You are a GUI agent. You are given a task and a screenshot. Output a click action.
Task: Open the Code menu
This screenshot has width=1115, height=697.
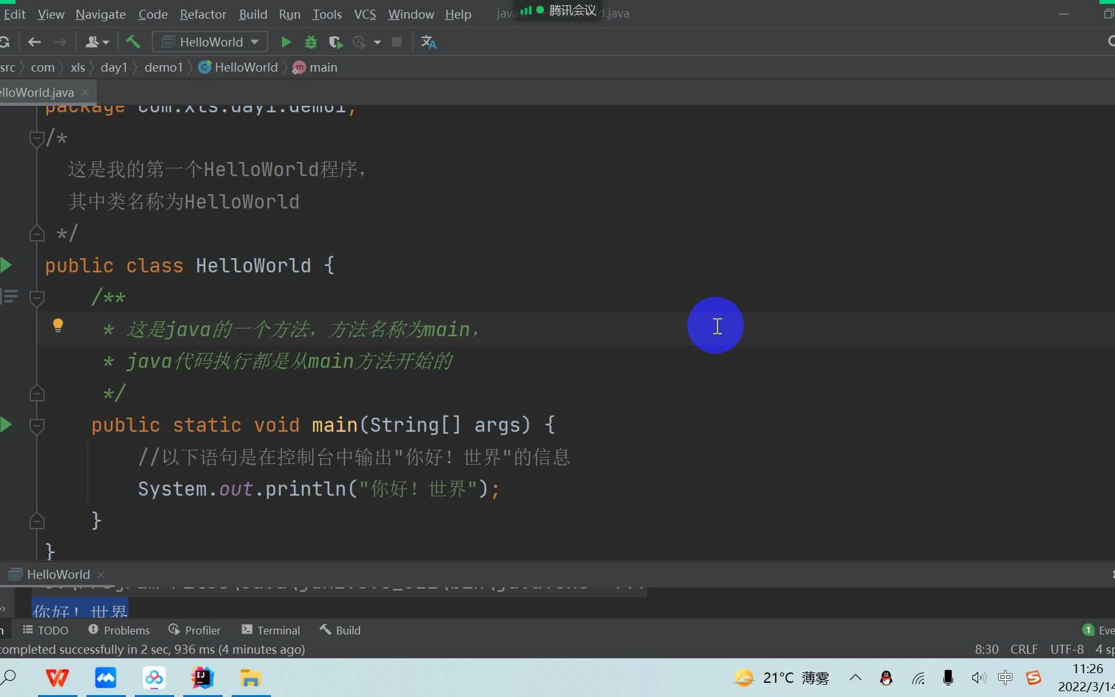click(153, 14)
